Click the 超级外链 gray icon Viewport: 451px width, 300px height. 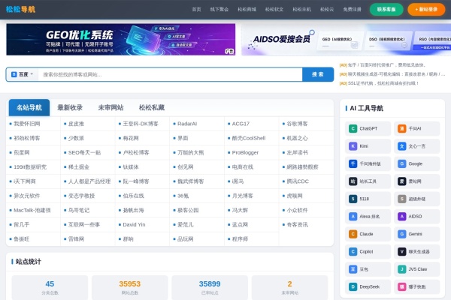click(x=402, y=199)
